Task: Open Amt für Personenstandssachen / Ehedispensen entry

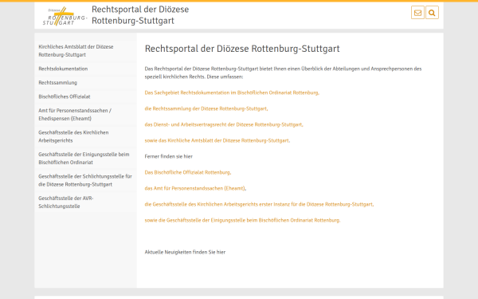Action: 86,114
